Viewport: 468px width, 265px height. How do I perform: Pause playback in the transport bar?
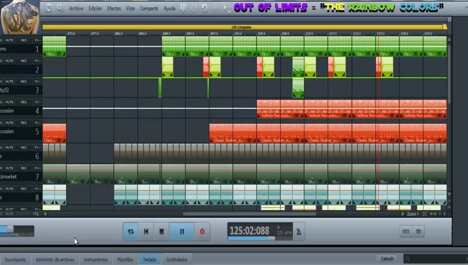[182, 232]
